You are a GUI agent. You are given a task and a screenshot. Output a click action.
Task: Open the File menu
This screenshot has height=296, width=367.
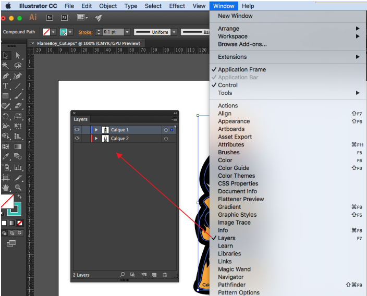pos(69,6)
